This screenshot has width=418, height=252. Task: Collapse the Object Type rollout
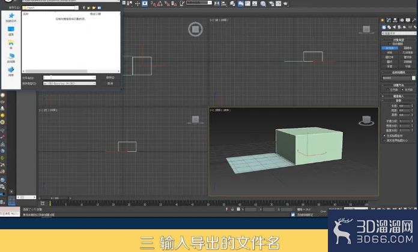click(399, 40)
